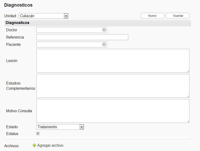Image resolution: width=200 pixels, height=151 pixels.
Task: Select the Paciente input field
Action: pyautogui.click(x=69, y=44)
